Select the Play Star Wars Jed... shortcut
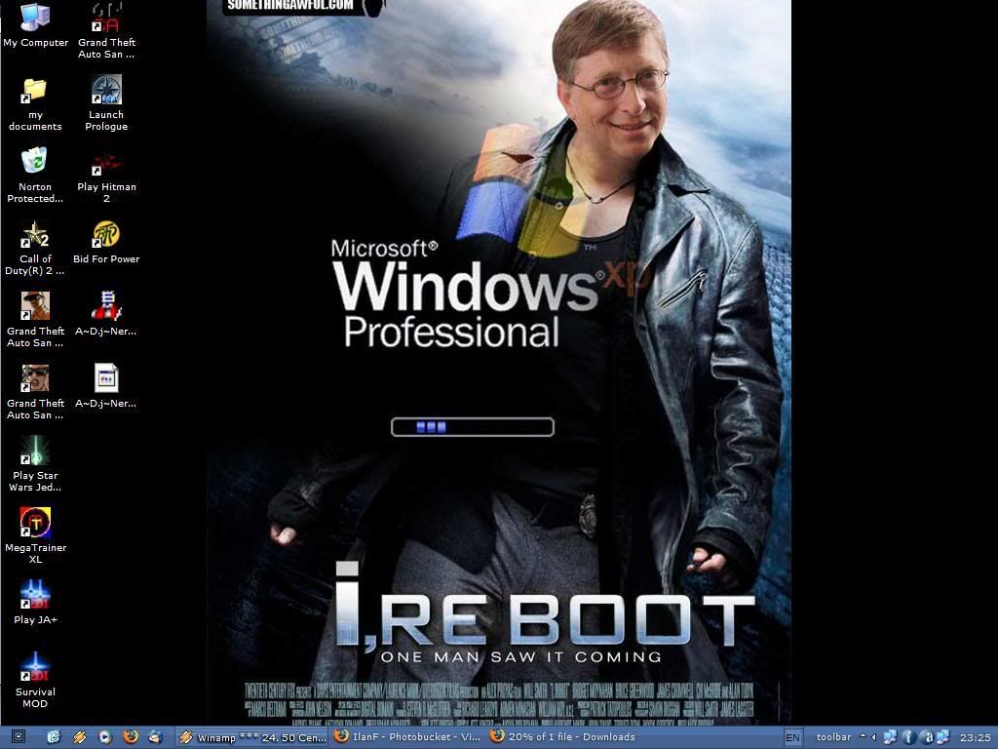998x749 pixels. 35,463
